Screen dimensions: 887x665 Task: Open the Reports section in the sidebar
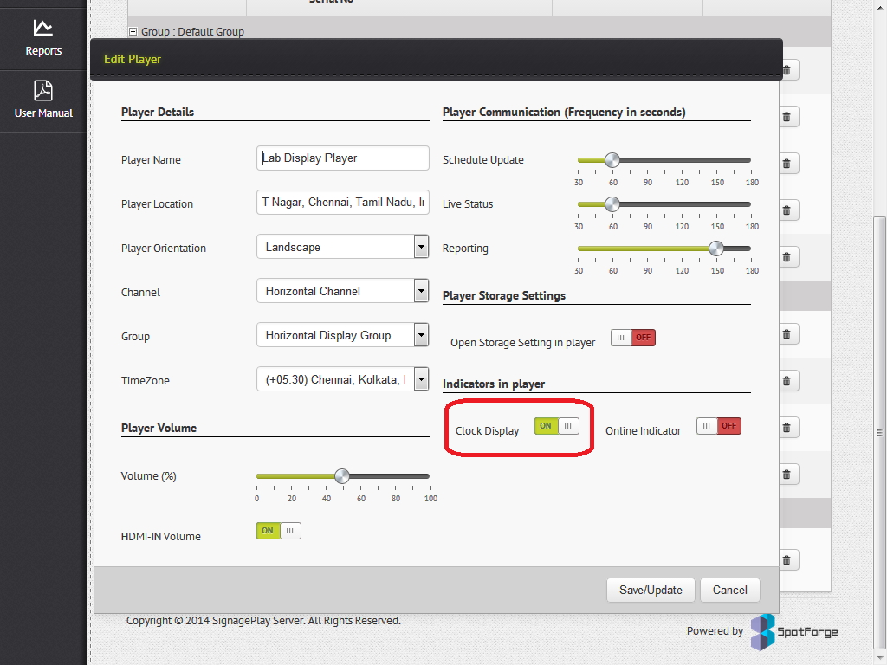click(x=43, y=39)
